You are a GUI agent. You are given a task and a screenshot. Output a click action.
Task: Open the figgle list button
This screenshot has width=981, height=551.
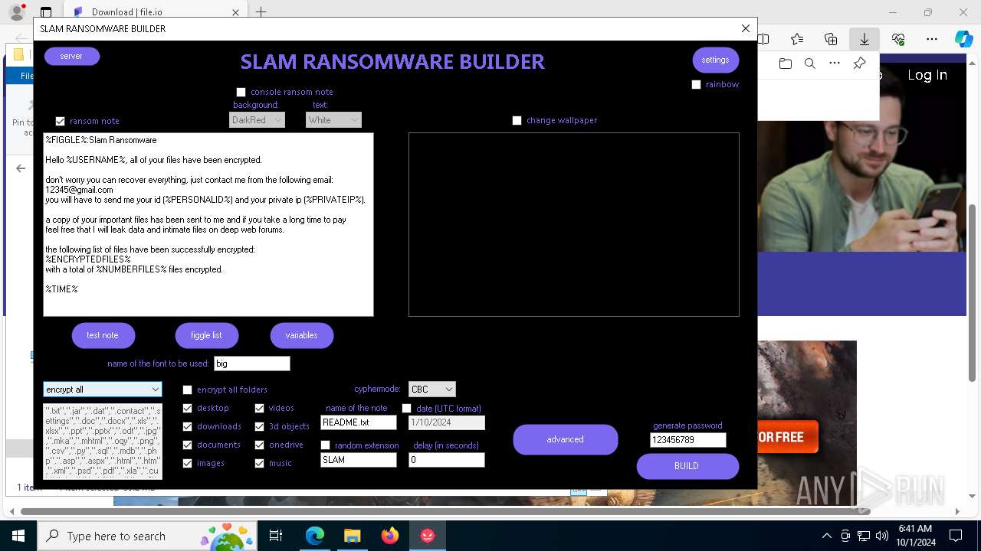[206, 335]
